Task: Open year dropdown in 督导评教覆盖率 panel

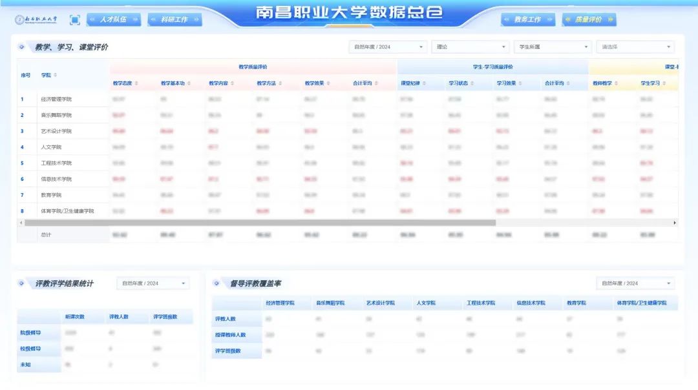Action: pyautogui.click(x=635, y=283)
